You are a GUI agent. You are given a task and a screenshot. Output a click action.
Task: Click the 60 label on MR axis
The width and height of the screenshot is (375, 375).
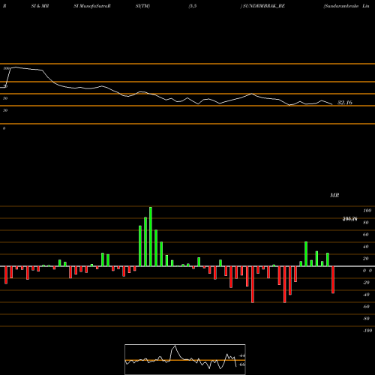coord(365,235)
